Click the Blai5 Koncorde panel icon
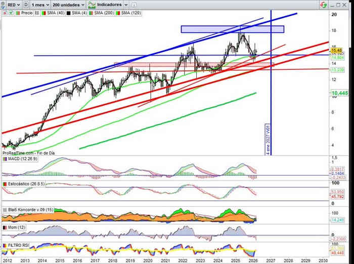The image size is (354, 264). (x=5, y=209)
